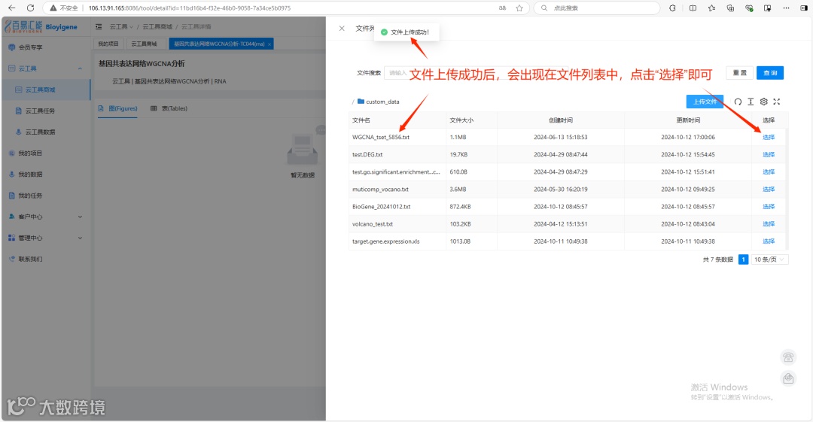Open table column settings gear icon

[764, 102]
